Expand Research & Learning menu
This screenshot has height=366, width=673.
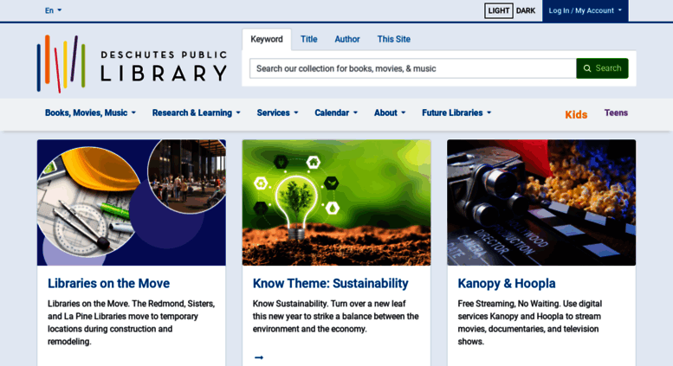coord(196,112)
